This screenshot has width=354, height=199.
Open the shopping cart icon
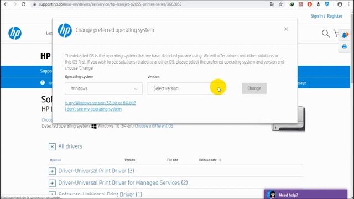pyautogui.click(x=336, y=33)
